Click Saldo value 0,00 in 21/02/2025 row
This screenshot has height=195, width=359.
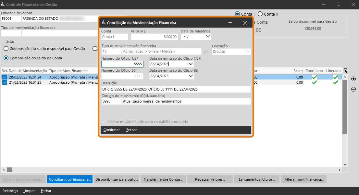(300, 82)
